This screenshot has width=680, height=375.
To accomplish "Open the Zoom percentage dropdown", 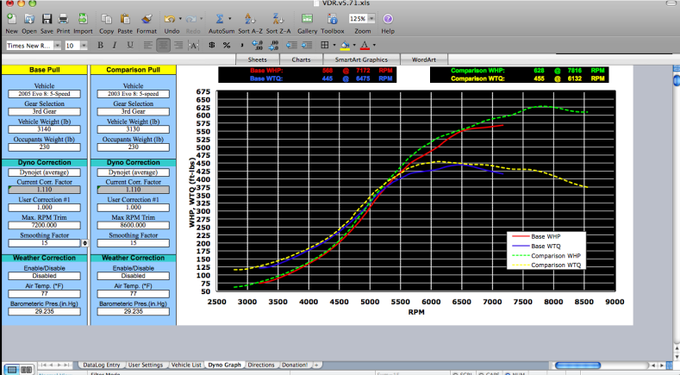I will tap(371, 19).
